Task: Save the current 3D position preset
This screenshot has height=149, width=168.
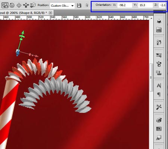Action: (79, 5)
